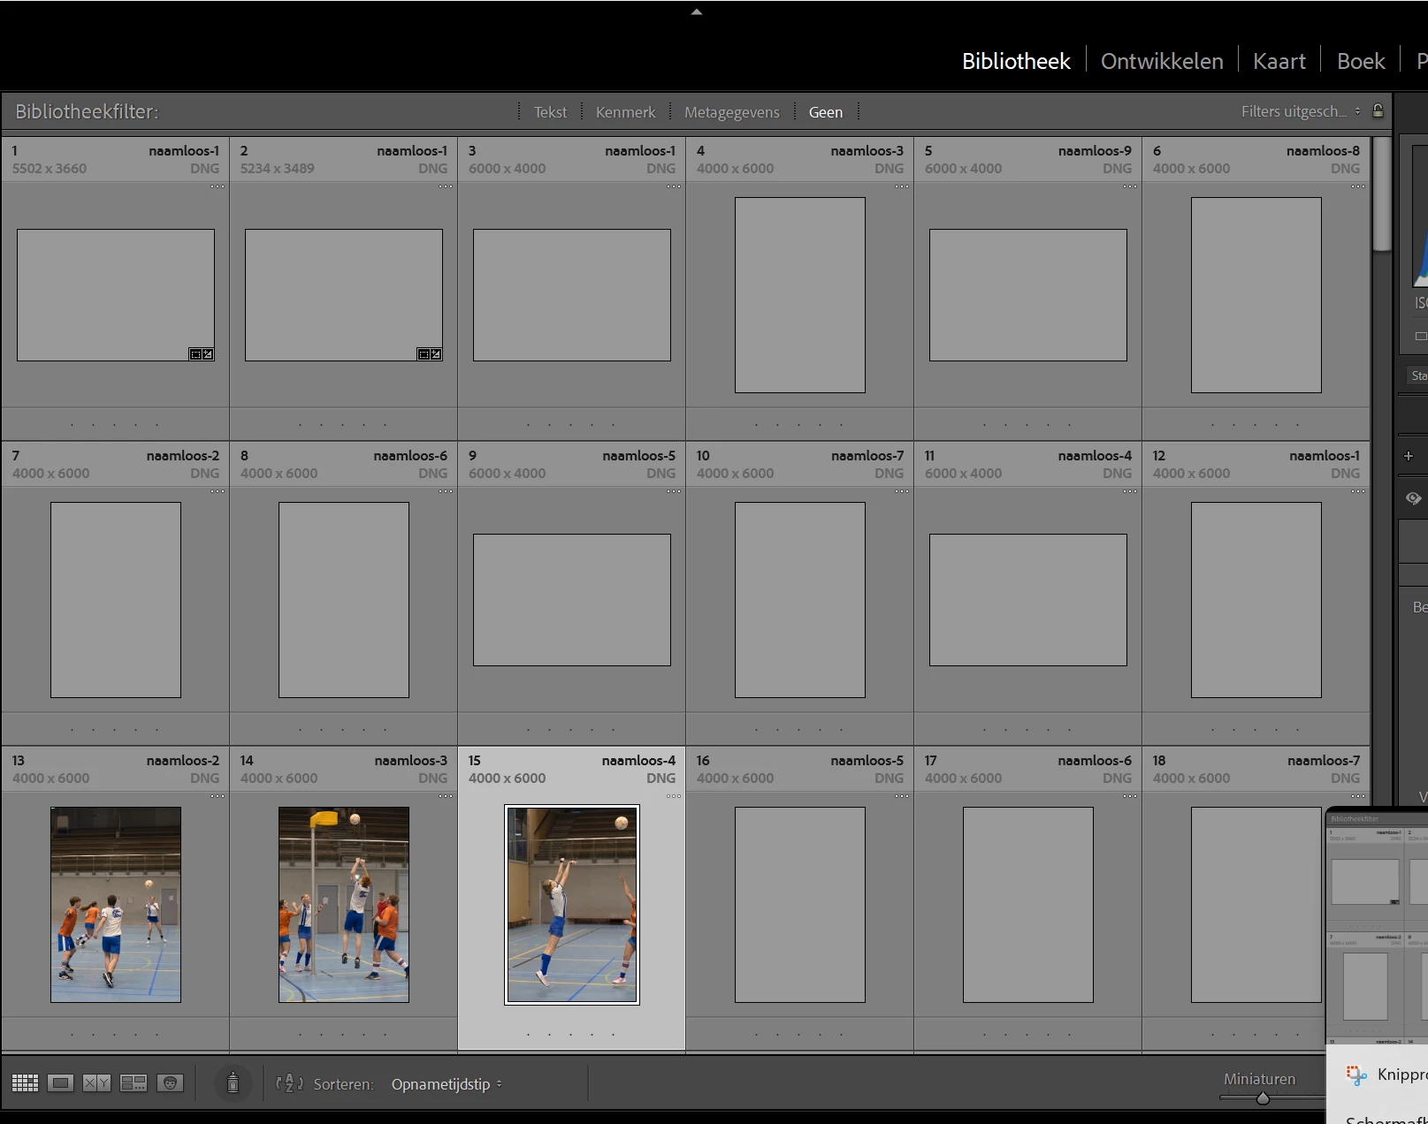Click the grid vertical scrollbar thumb
Screen dimensions: 1428x1124
point(1381,194)
